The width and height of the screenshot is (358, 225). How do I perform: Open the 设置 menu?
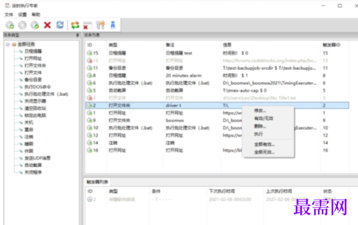coord(22,14)
